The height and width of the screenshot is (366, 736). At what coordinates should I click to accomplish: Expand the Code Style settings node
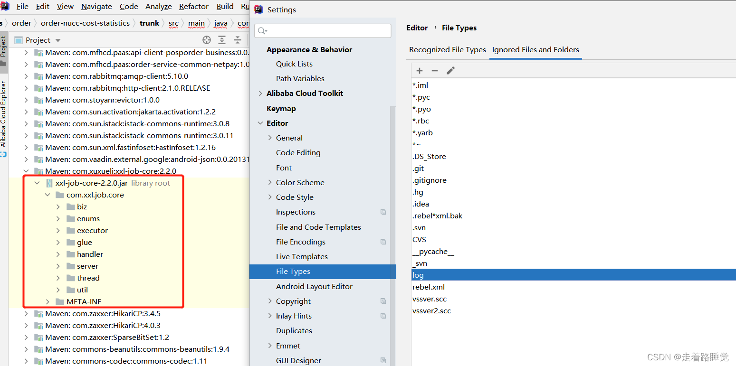[270, 197]
